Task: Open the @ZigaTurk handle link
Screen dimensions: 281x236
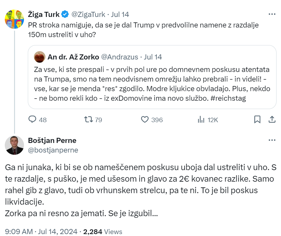Action: pyautogui.click(x=87, y=14)
